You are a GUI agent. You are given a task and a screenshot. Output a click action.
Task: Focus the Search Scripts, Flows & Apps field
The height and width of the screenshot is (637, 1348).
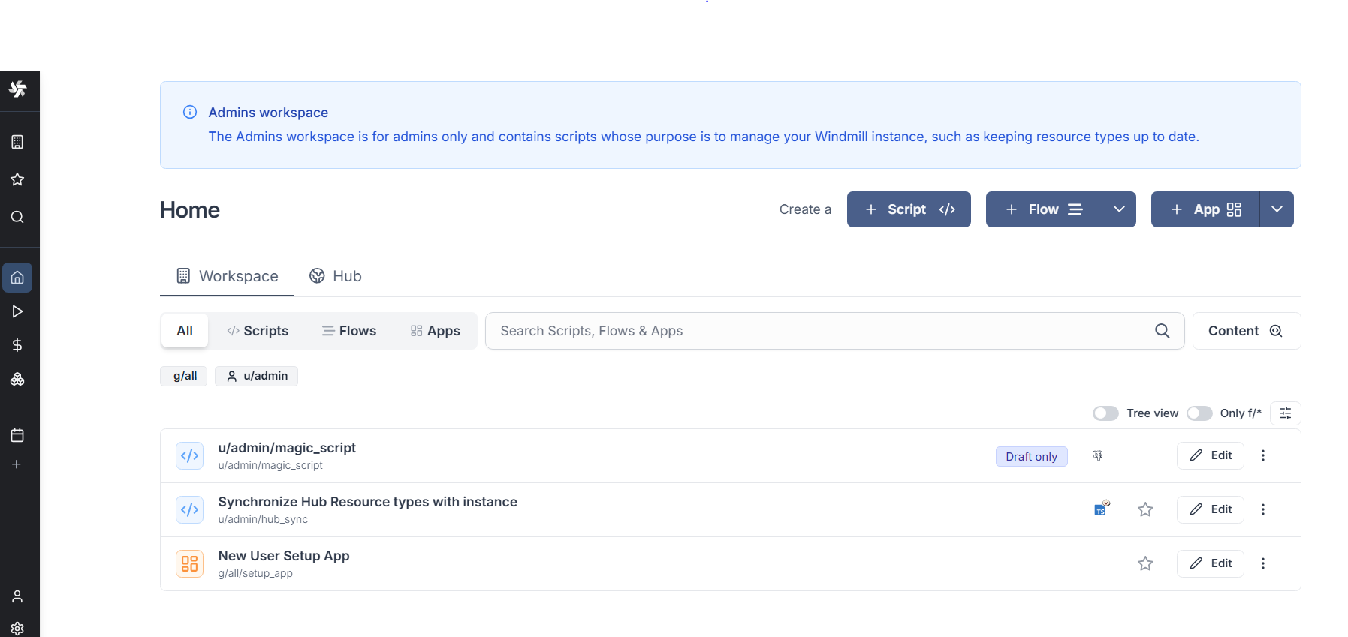[x=822, y=331]
